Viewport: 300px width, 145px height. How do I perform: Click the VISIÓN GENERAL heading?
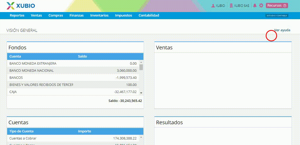pyautogui.click(x=22, y=30)
